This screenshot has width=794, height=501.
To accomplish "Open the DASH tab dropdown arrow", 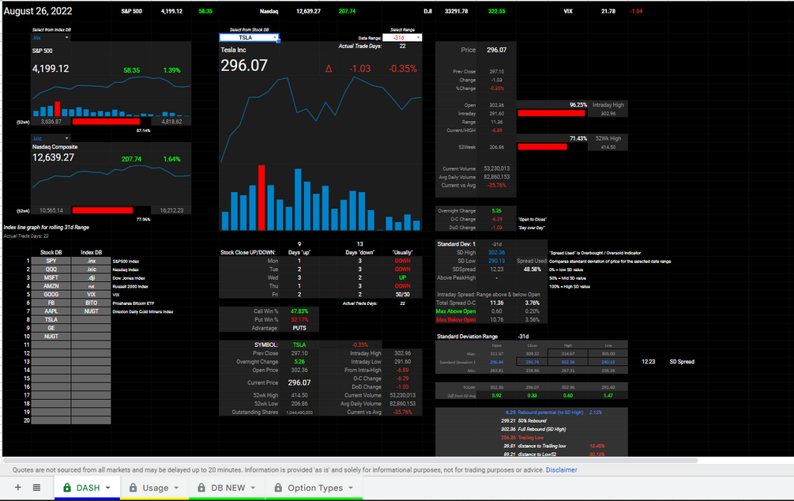I will point(108,488).
